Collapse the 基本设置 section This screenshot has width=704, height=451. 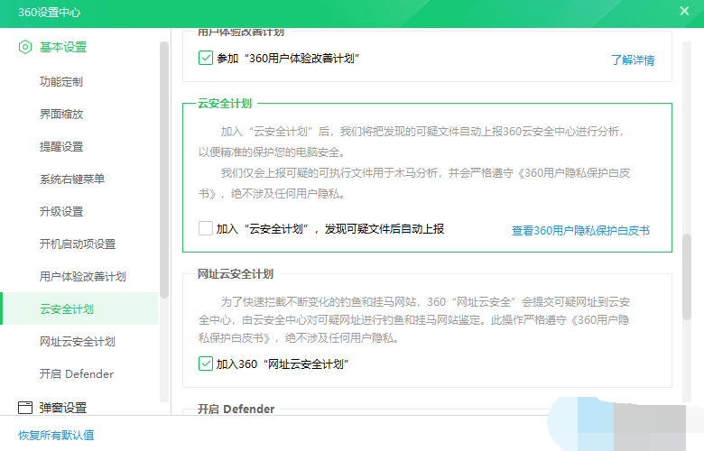[63, 47]
